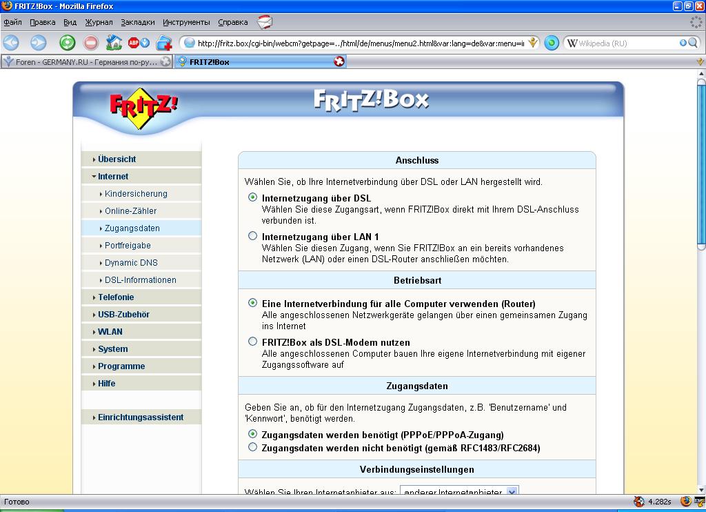Open the Internetanbieter dropdown list
The height and width of the screenshot is (512, 706).
[x=512, y=491]
